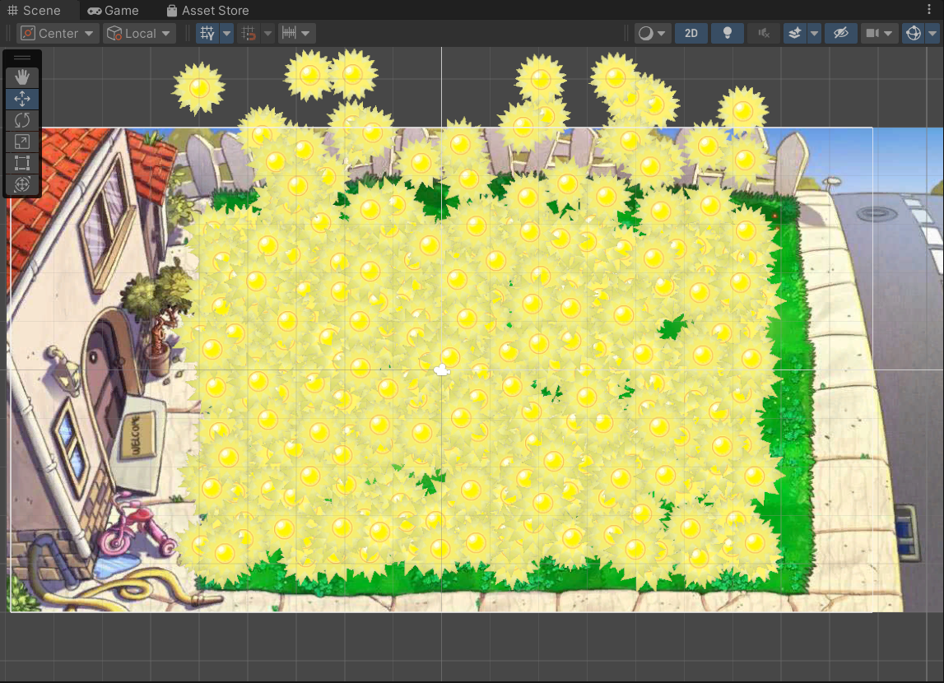
Task: Toggle the scene gizmos globe icon
Action: (x=913, y=34)
